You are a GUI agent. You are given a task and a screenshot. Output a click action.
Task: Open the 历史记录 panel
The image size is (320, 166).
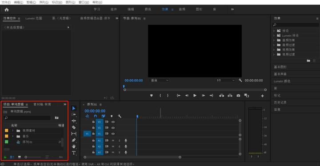[x=280, y=102]
